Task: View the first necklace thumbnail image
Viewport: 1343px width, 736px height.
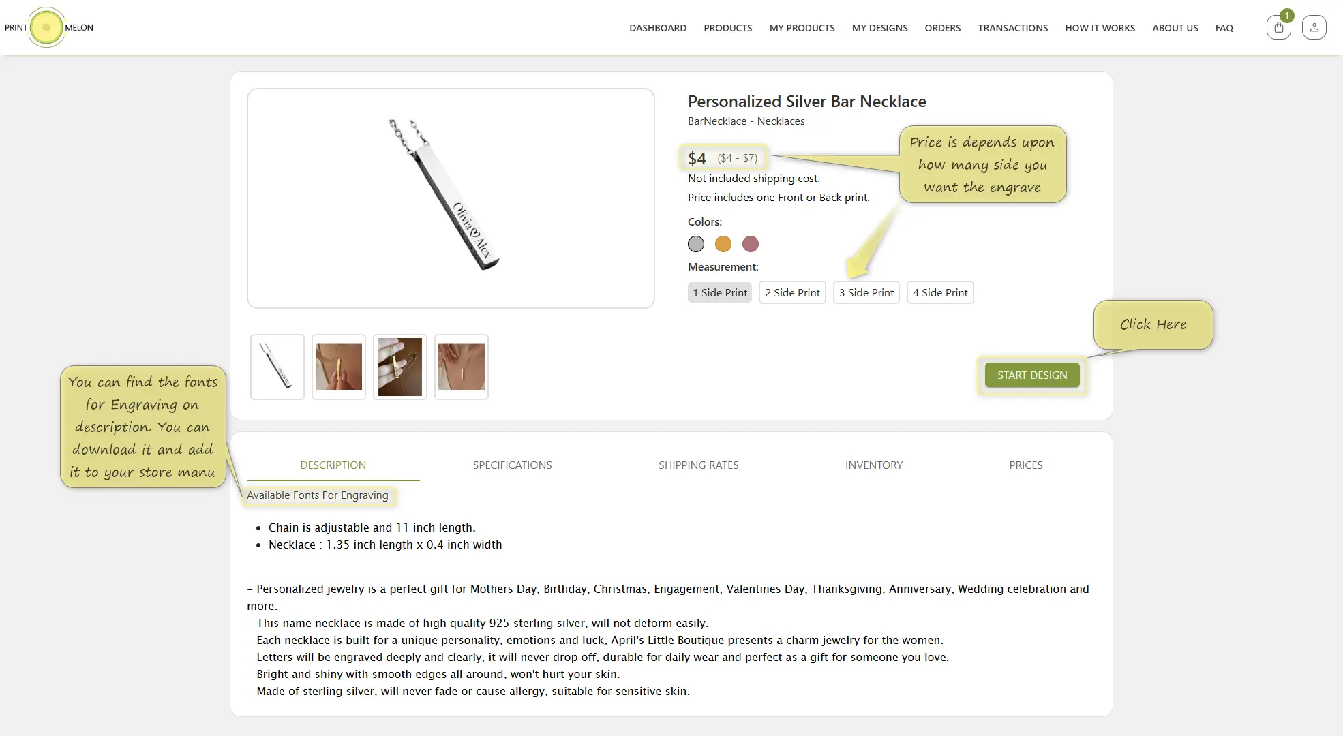Action: coord(277,367)
